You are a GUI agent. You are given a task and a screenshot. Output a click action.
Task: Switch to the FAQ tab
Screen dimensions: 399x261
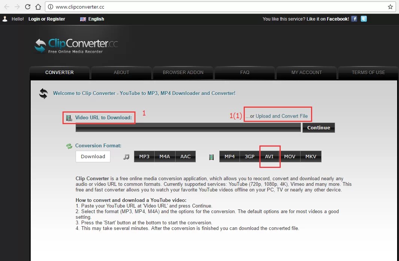tap(244, 72)
